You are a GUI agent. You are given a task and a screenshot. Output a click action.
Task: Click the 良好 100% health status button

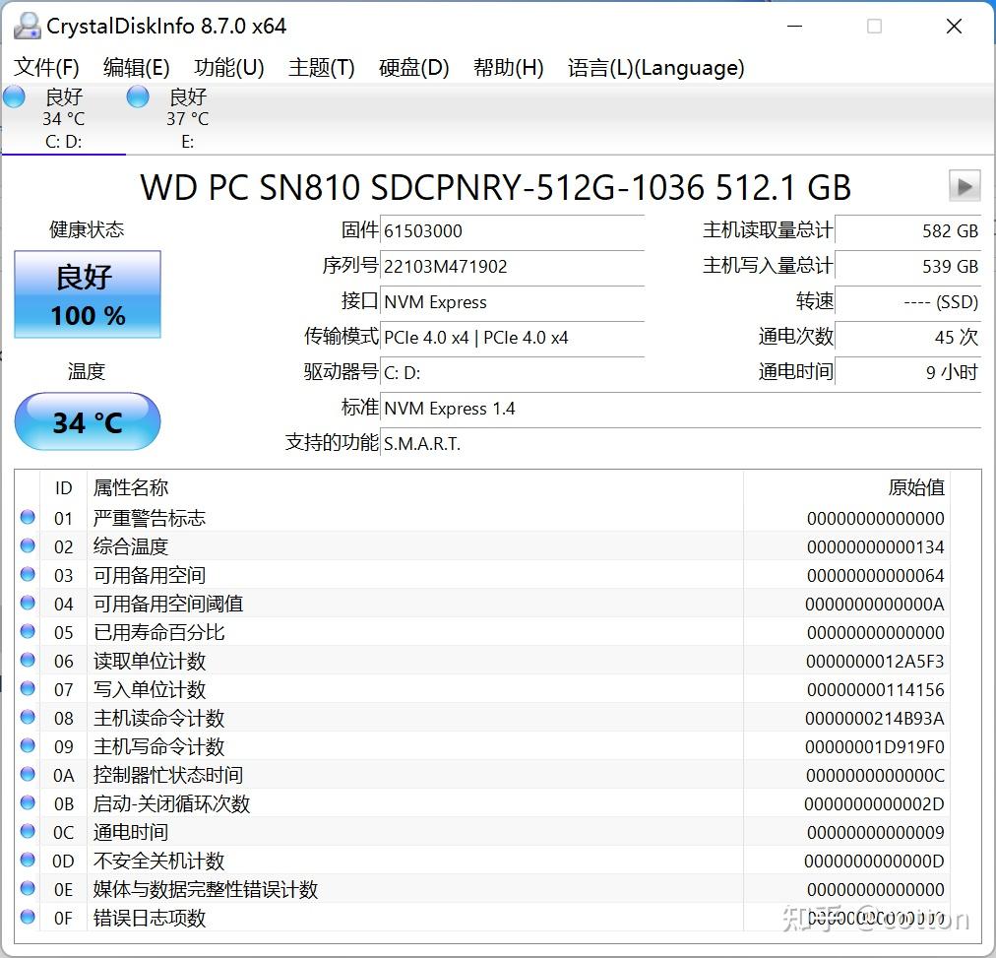[87, 292]
